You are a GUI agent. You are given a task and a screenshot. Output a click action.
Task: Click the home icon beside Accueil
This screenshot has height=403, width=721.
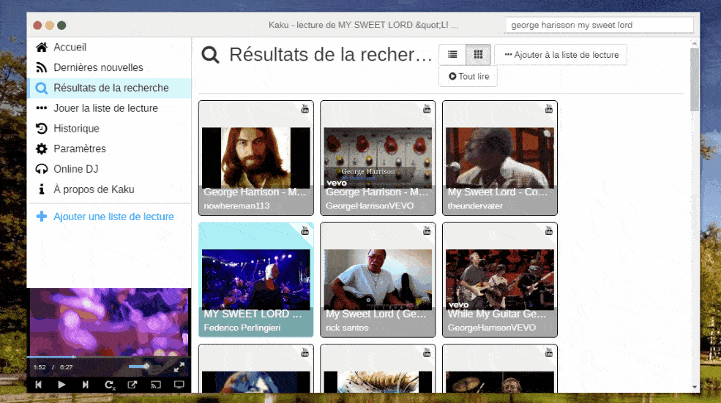click(42, 48)
